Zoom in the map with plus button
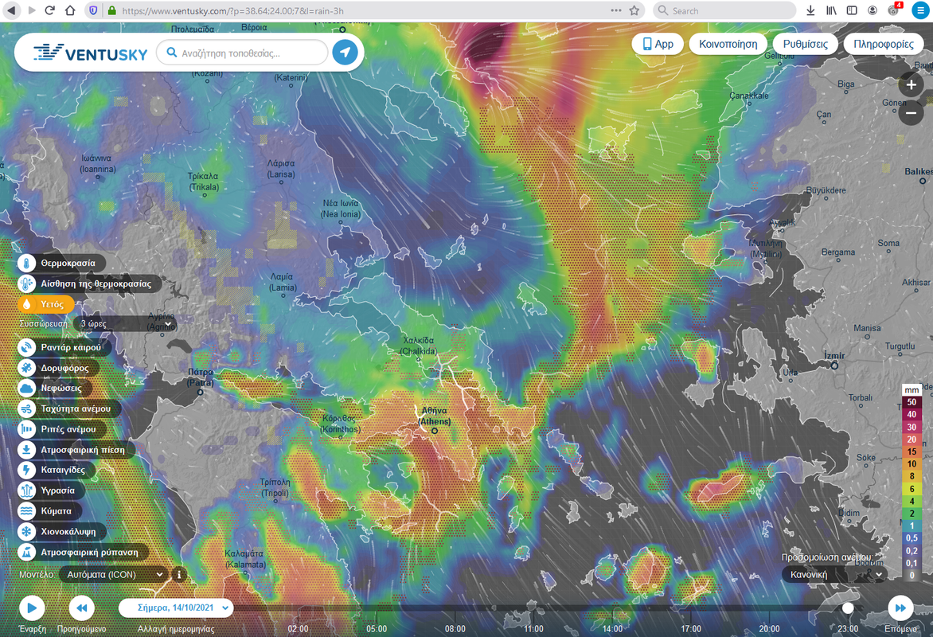 (911, 84)
